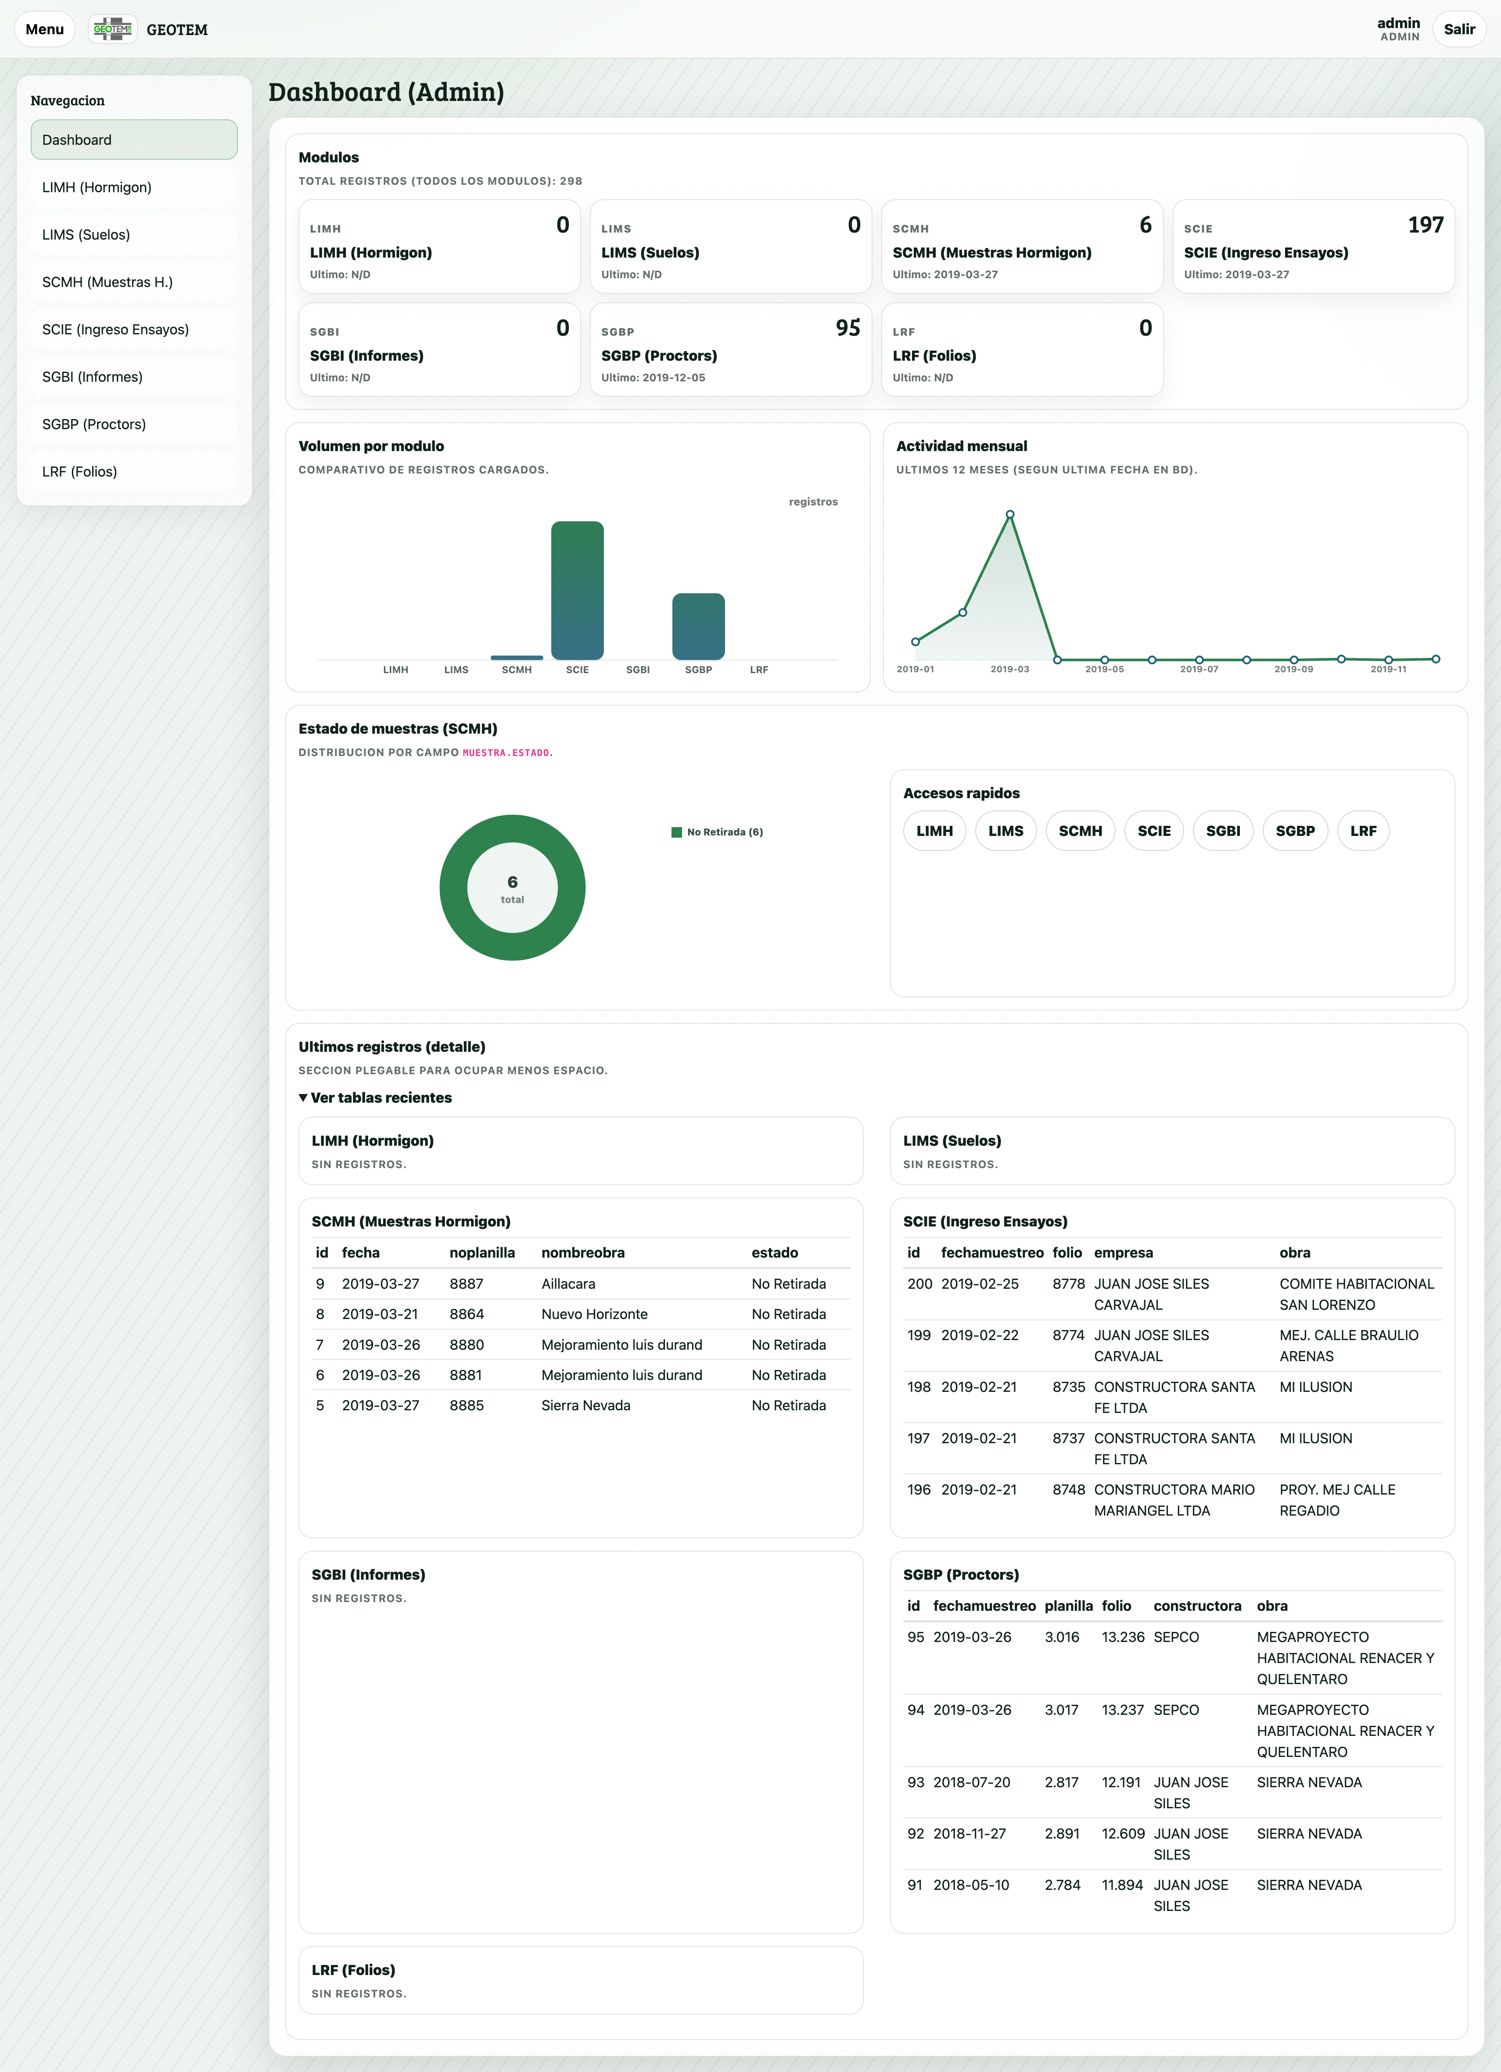1501x2072 pixels.
Task: Click the GEOTEM logo icon
Action: point(112,29)
